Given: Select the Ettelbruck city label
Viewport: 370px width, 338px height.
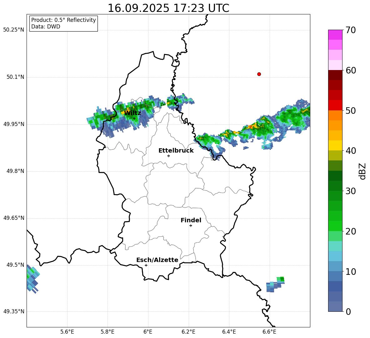Looking at the screenshot, I should coord(176,151).
